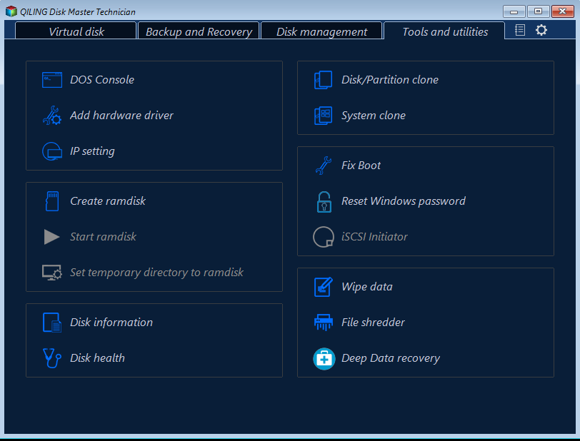The width and height of the screenshot is (580, 441).
Task: Click the Start ramdisk play icon
Action: point(51,237)
